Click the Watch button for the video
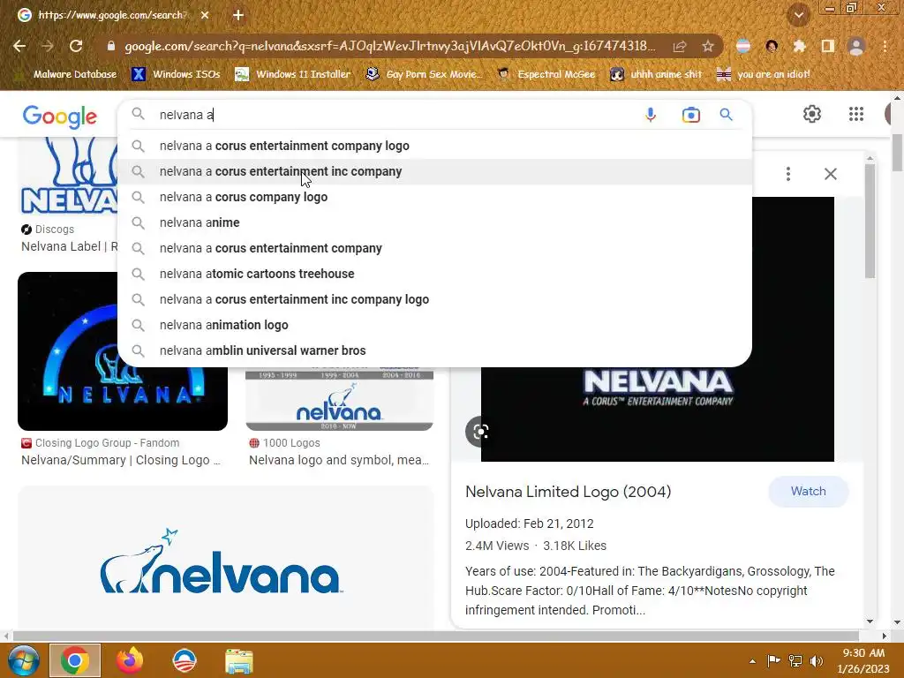The image size is (904, 678). 808,491
